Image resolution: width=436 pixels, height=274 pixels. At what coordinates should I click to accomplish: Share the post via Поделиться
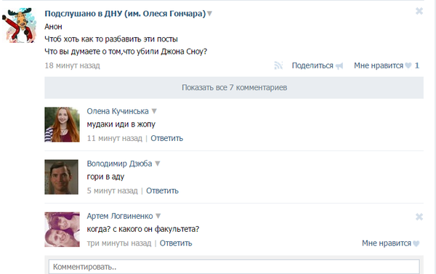tap(312, 65)
